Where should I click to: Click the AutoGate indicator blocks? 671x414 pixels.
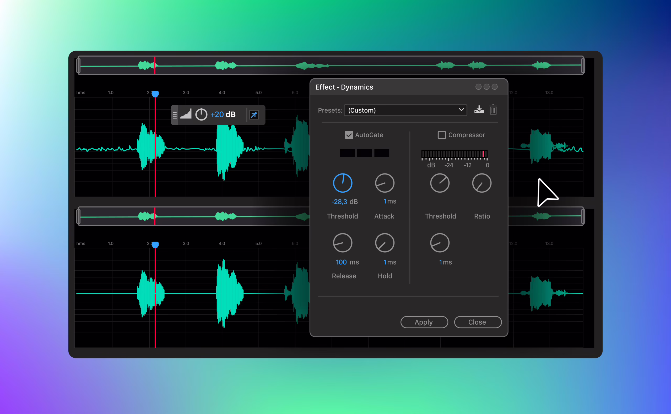point(365,153)
